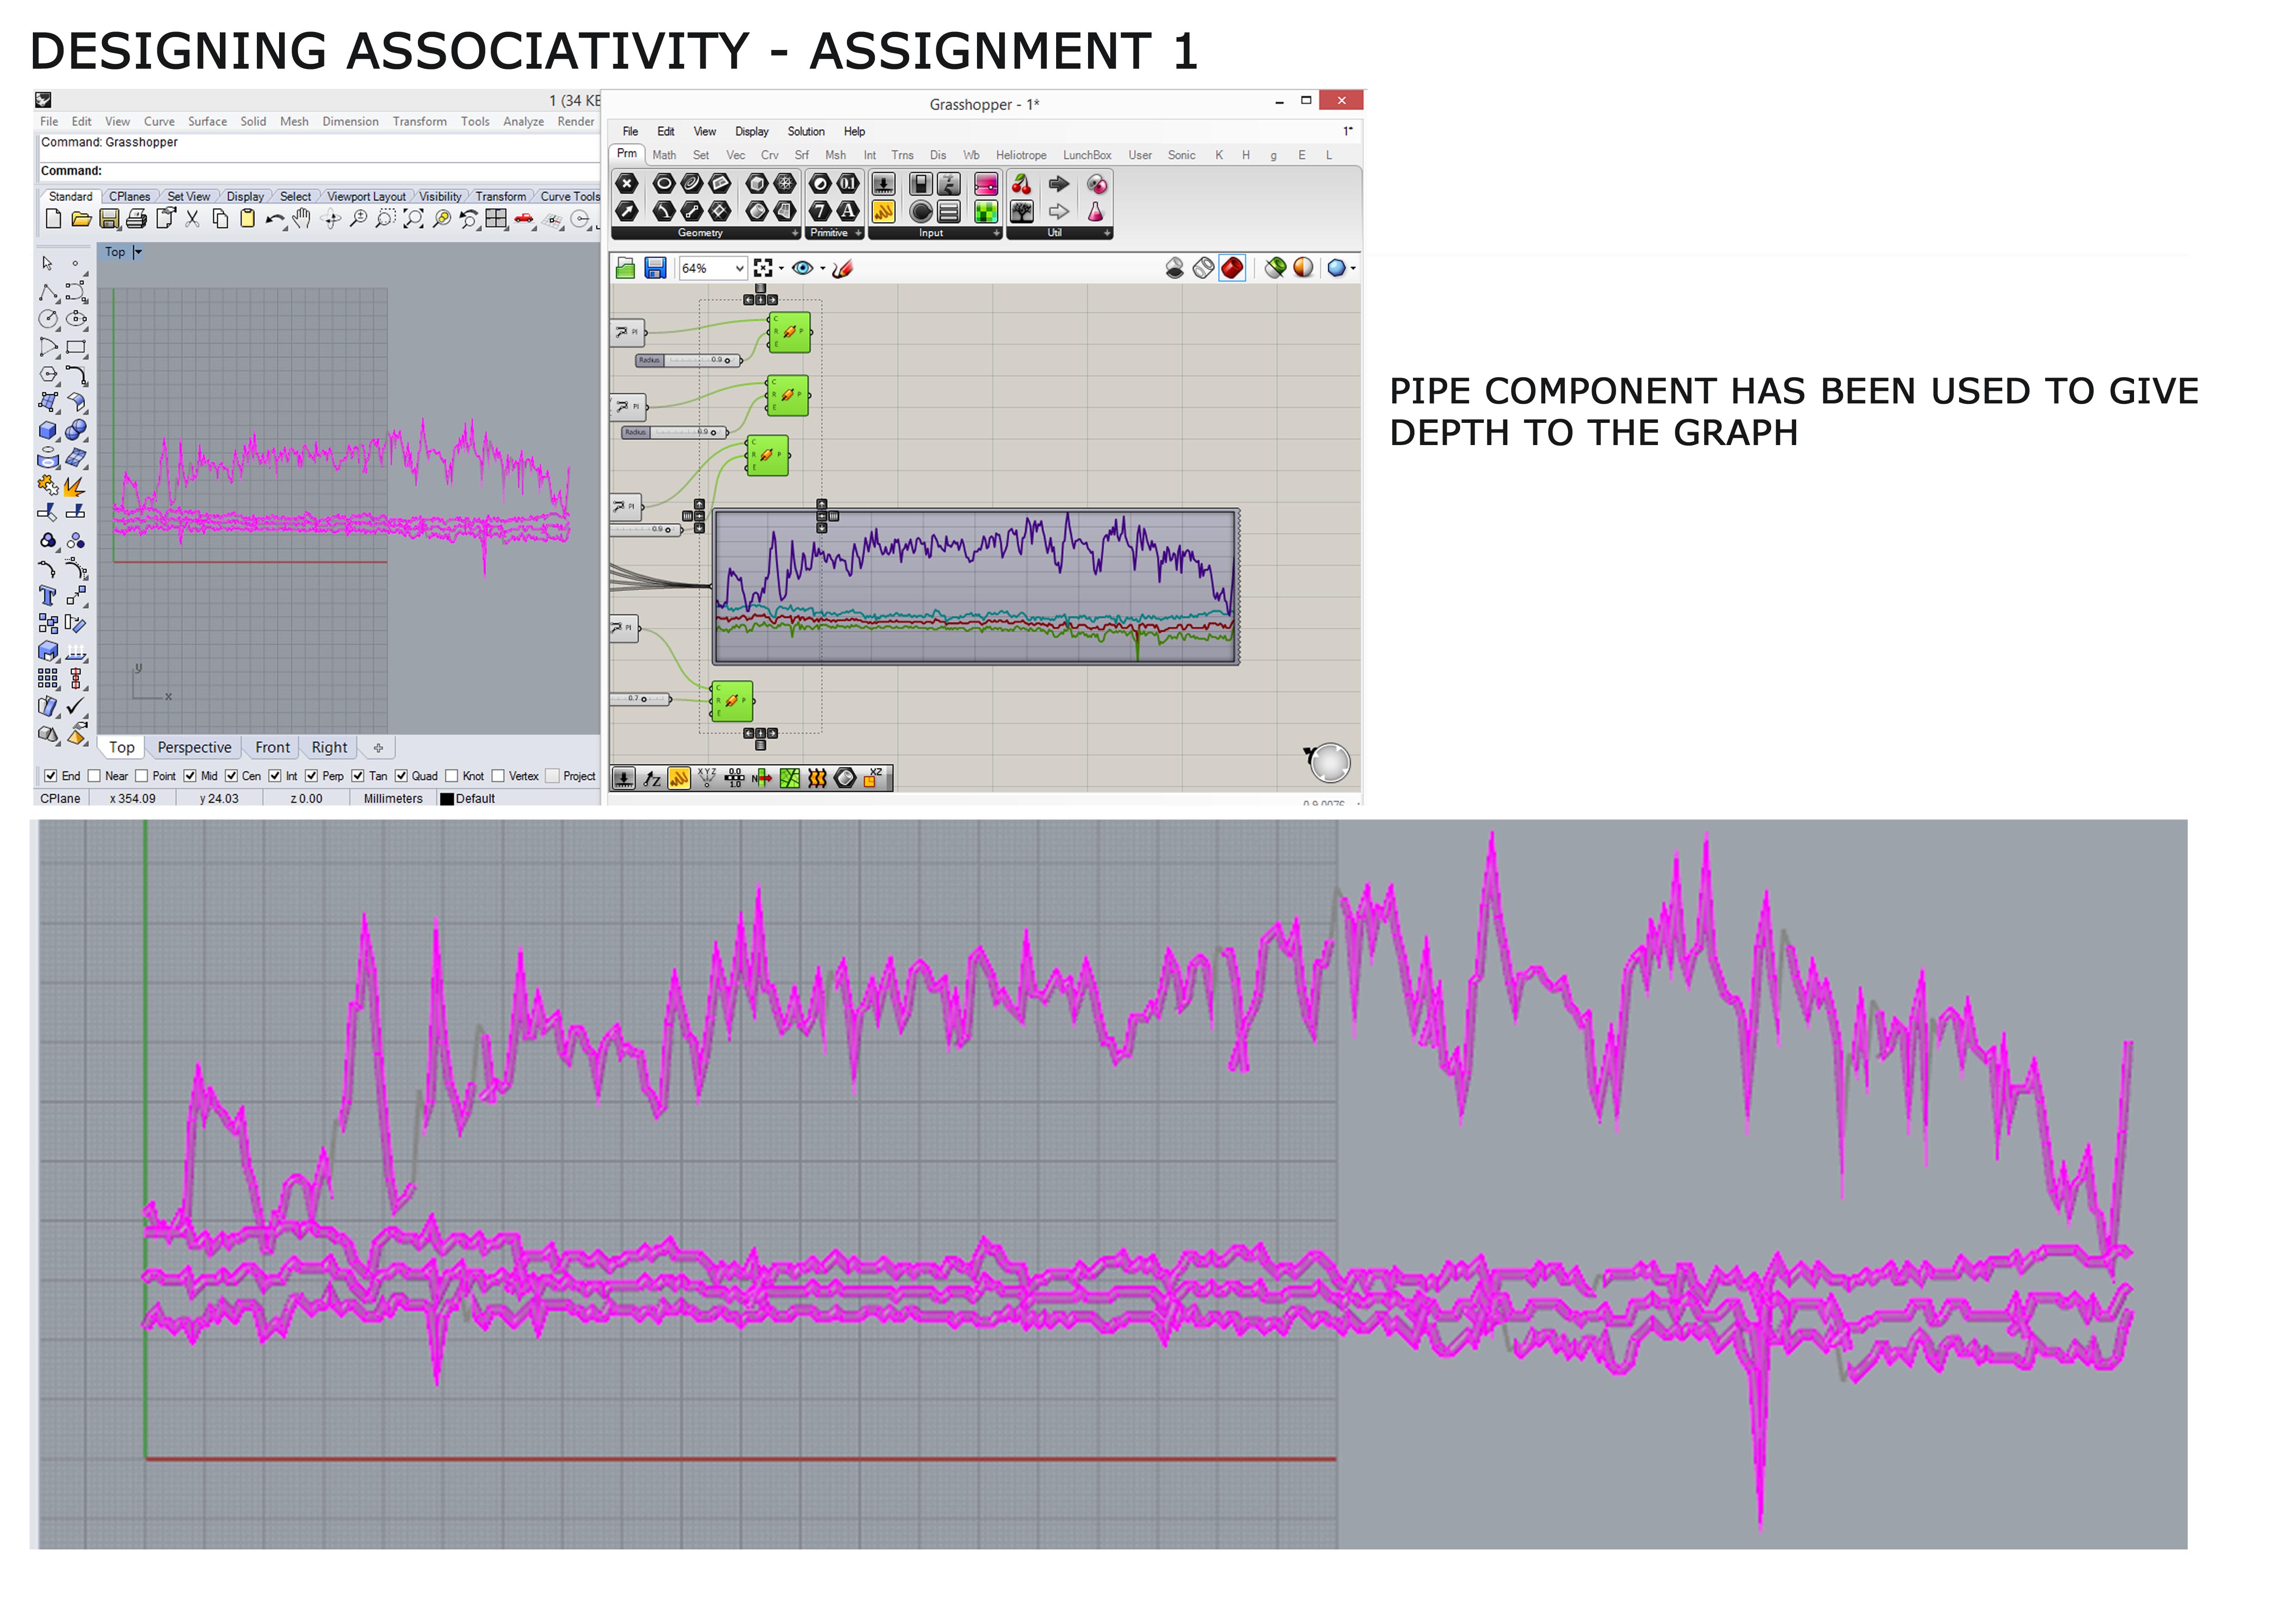Screen dimensions: 2296x1623
Task: Open the Top viewport title dropdown arrow
Action: 138,252
